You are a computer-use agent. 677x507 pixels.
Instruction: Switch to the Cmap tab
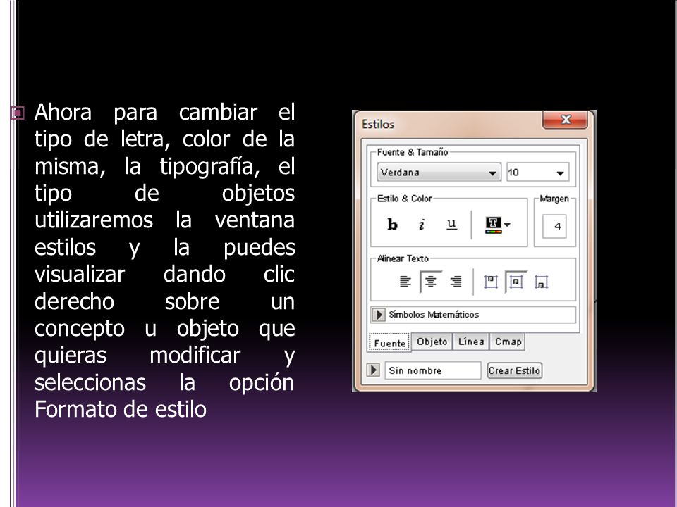click(x=508, y=342)
